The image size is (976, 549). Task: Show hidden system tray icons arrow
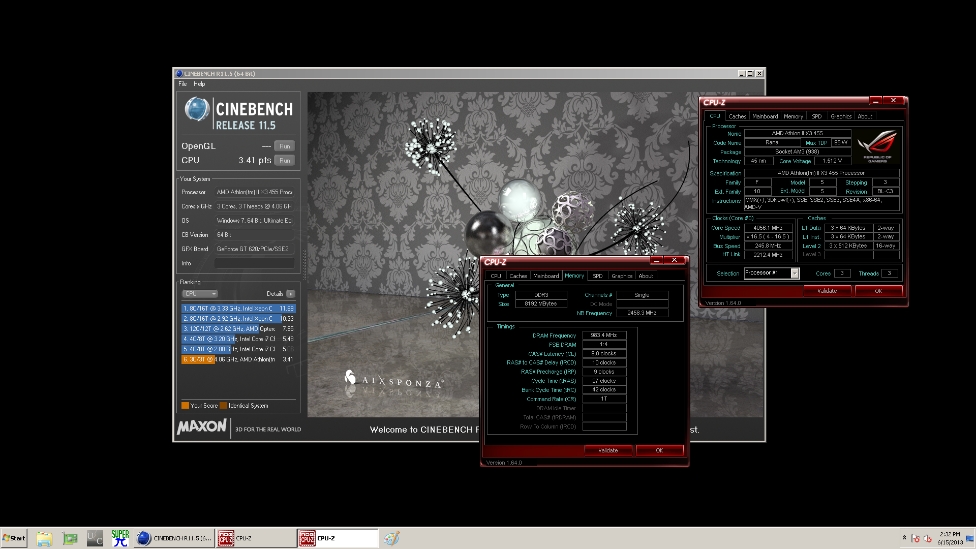click(904, 538)
